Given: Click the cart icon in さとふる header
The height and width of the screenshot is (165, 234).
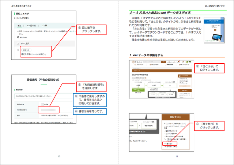Looking at the screenshot, I should tap(183, 62).
